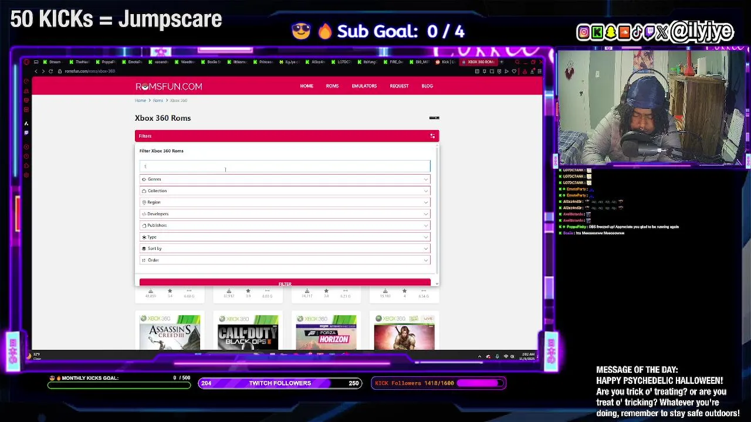This screenshot has width=751, height=422.
Task: Open Call of Duty Black Ops II thumbnail
Action: tap(248, 332)
